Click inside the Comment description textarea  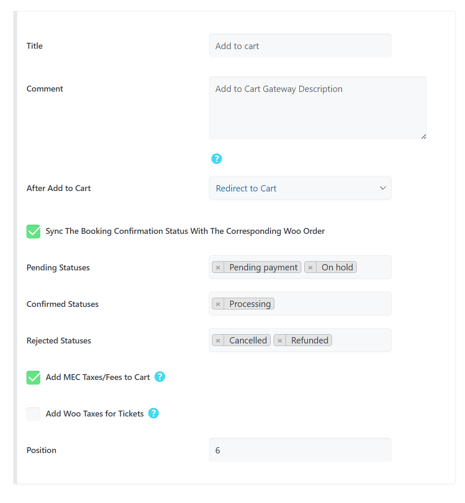point(317,107)
